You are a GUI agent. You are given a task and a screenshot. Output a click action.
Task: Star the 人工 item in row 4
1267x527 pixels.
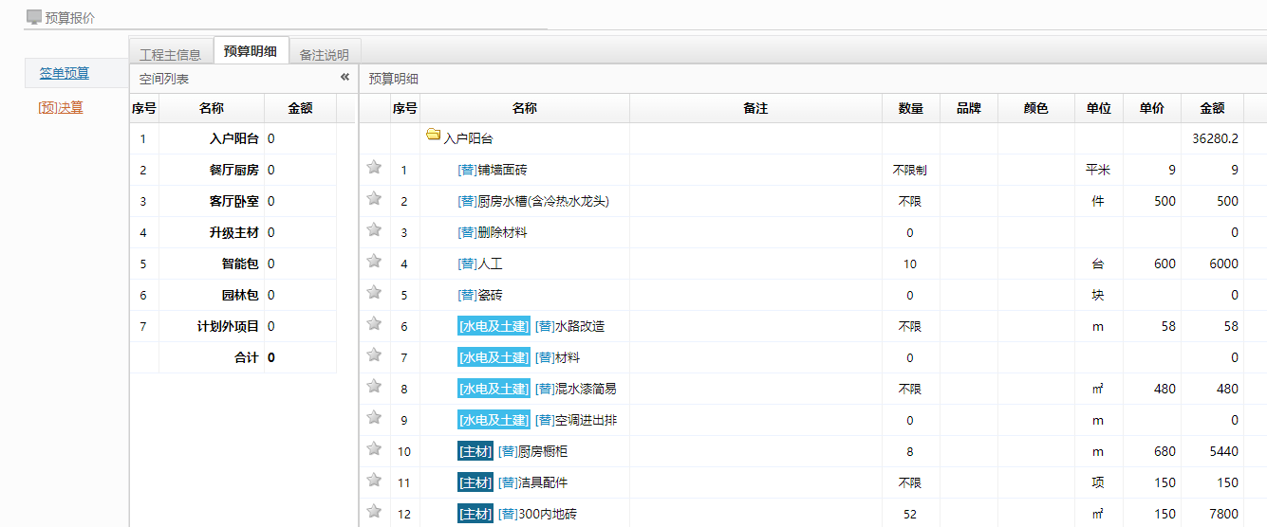click(374, 262)
